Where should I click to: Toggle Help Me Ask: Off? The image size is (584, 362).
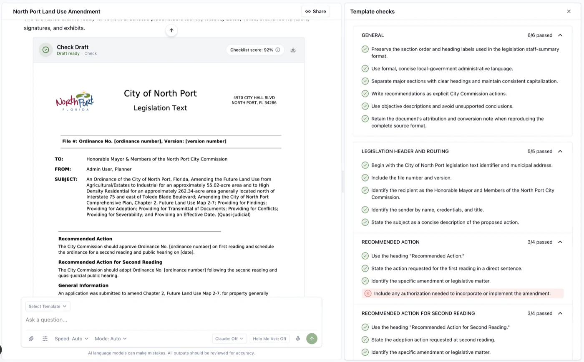point(269,339)
